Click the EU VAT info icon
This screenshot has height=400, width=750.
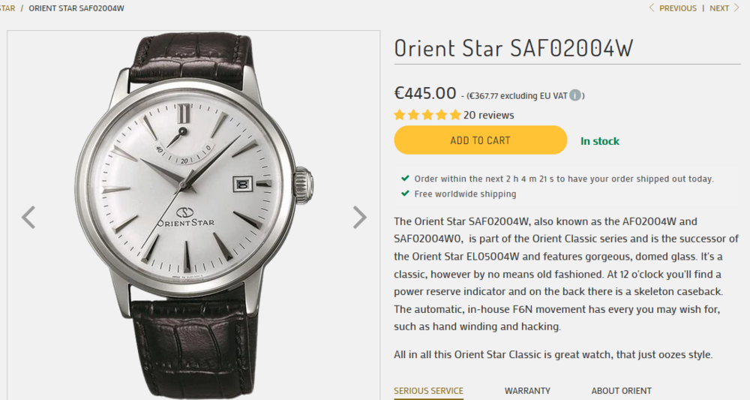574,95
